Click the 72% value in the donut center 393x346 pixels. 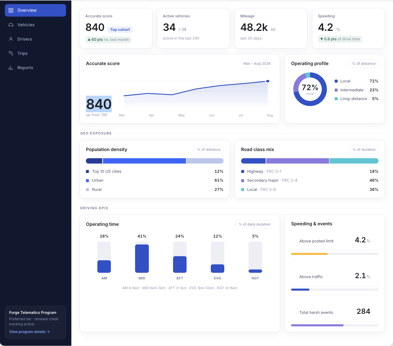tap(310, 88)
